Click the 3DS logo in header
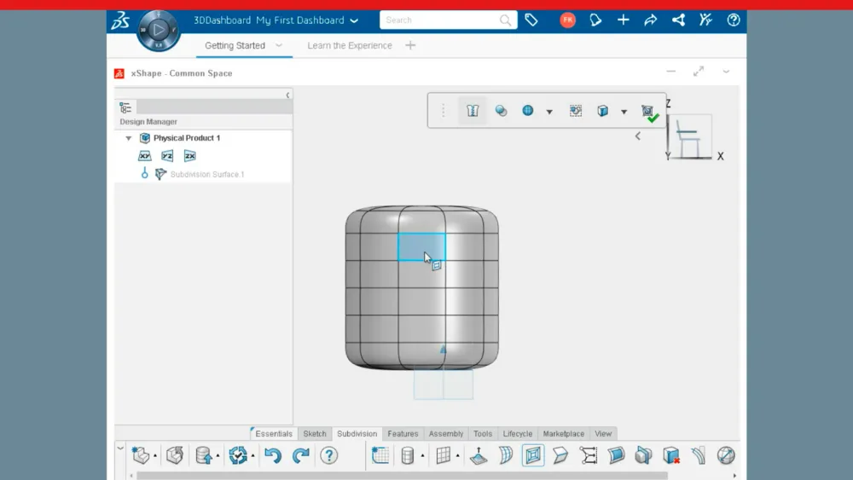 tap(120, 20)
